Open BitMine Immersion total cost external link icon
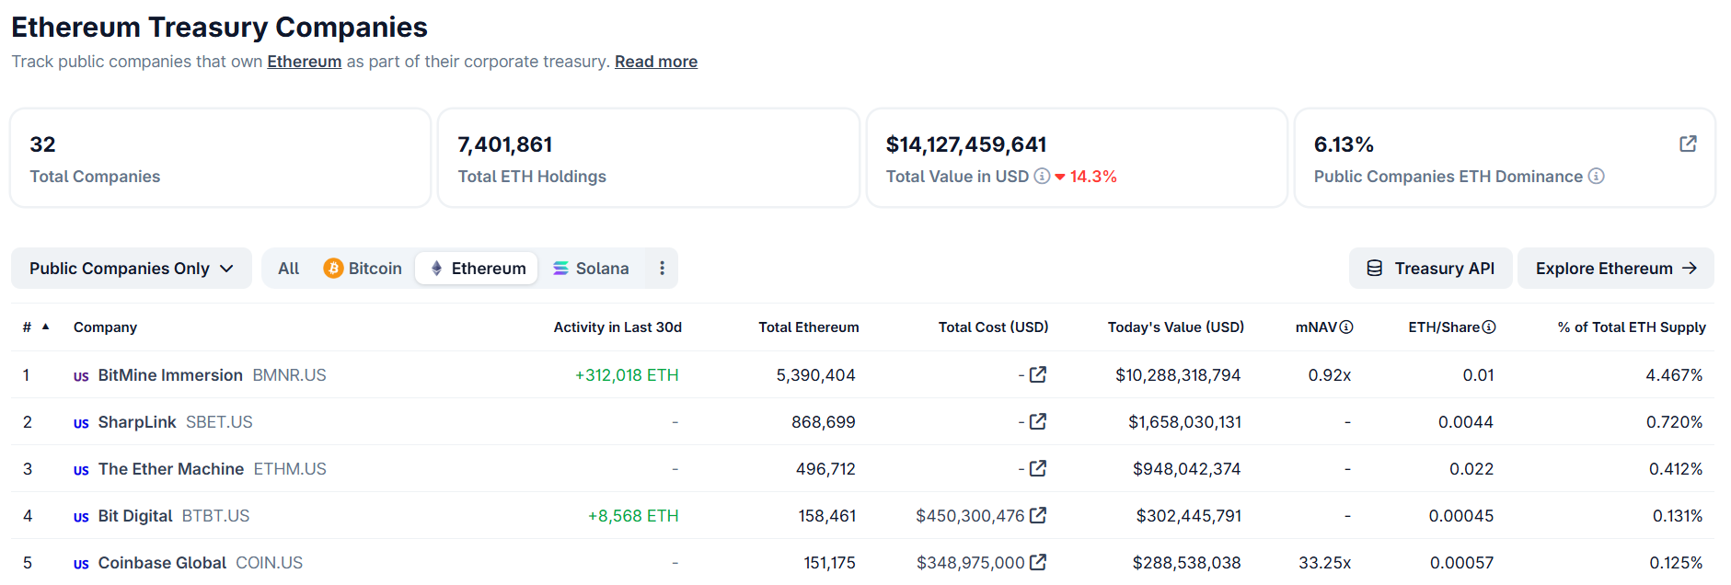The height and width of the screenshot is (585, 1731). pos(1038,374)
